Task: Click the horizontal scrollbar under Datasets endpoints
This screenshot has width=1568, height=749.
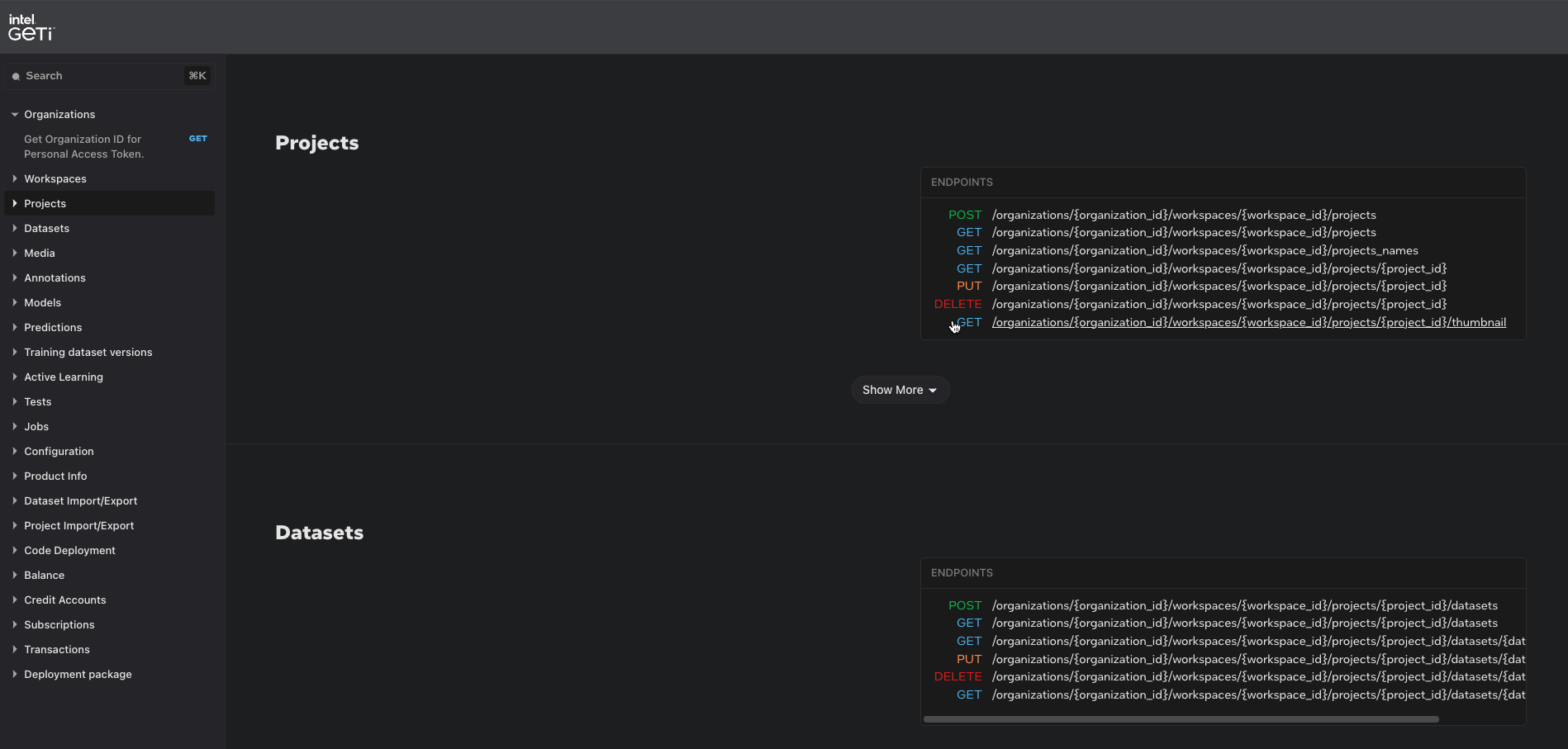Action: (1181, 719)
